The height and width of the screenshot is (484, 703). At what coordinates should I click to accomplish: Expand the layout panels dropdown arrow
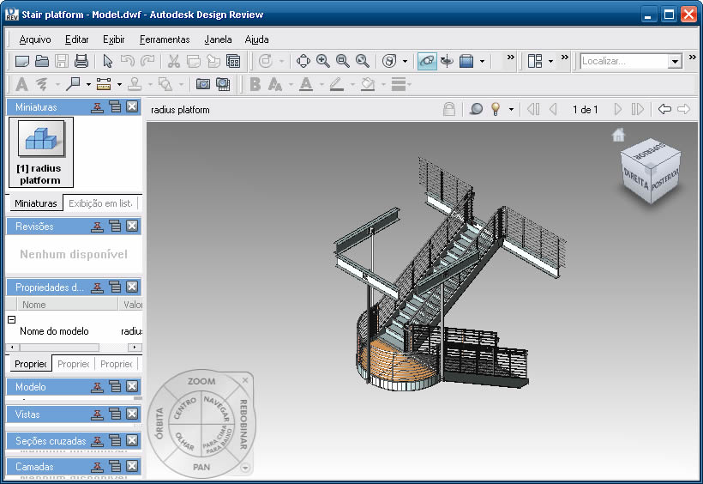(550, 61)
